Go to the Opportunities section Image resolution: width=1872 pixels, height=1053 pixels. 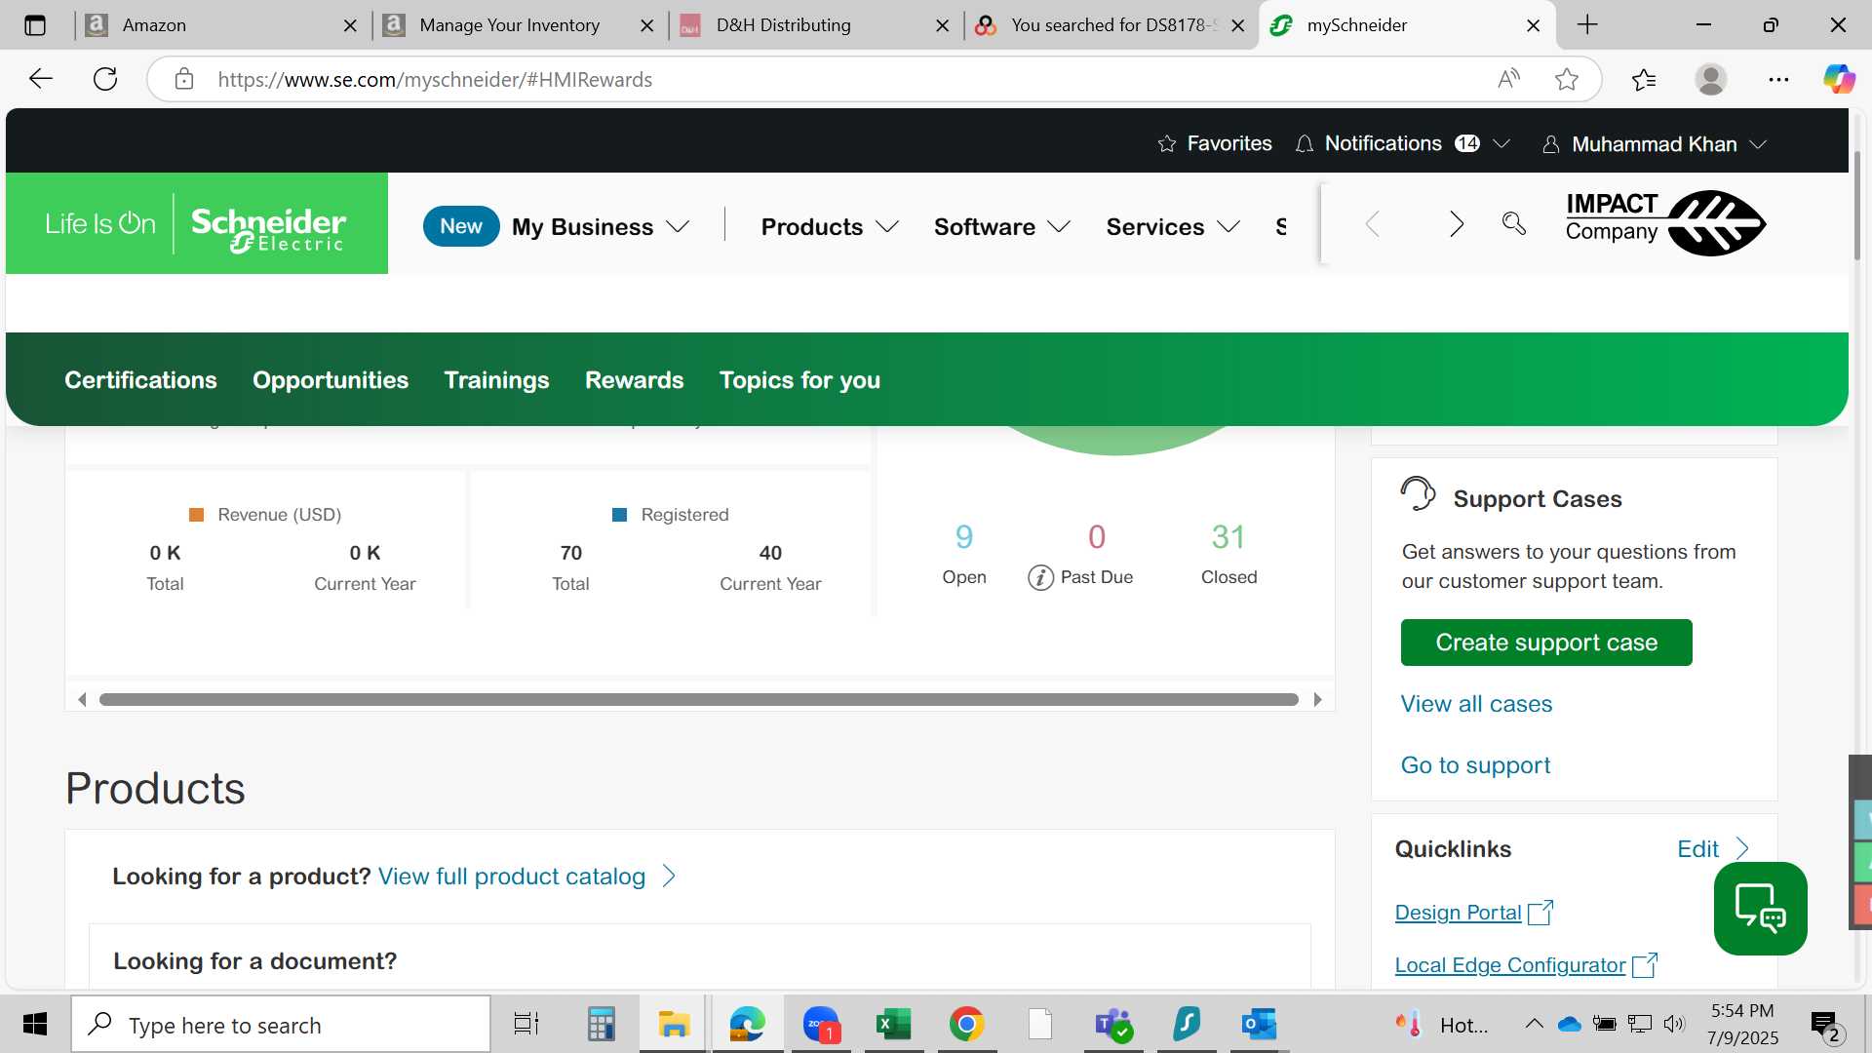pyautogui.click(x=331, y=380)
